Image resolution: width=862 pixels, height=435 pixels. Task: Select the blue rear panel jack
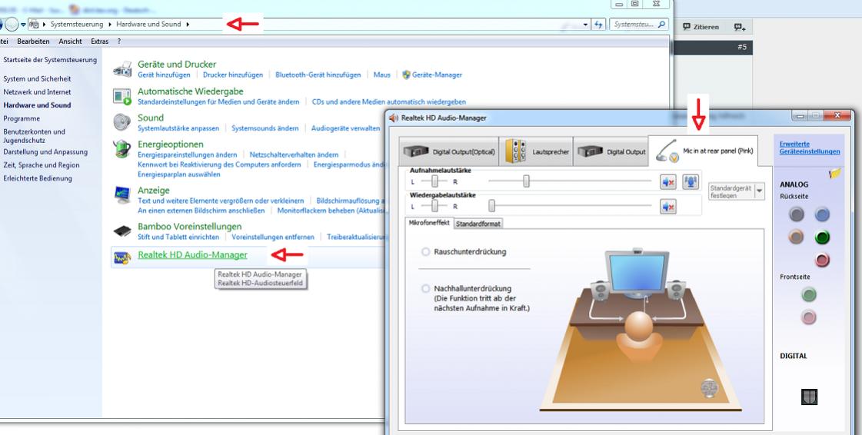click(x=822, y=214)
